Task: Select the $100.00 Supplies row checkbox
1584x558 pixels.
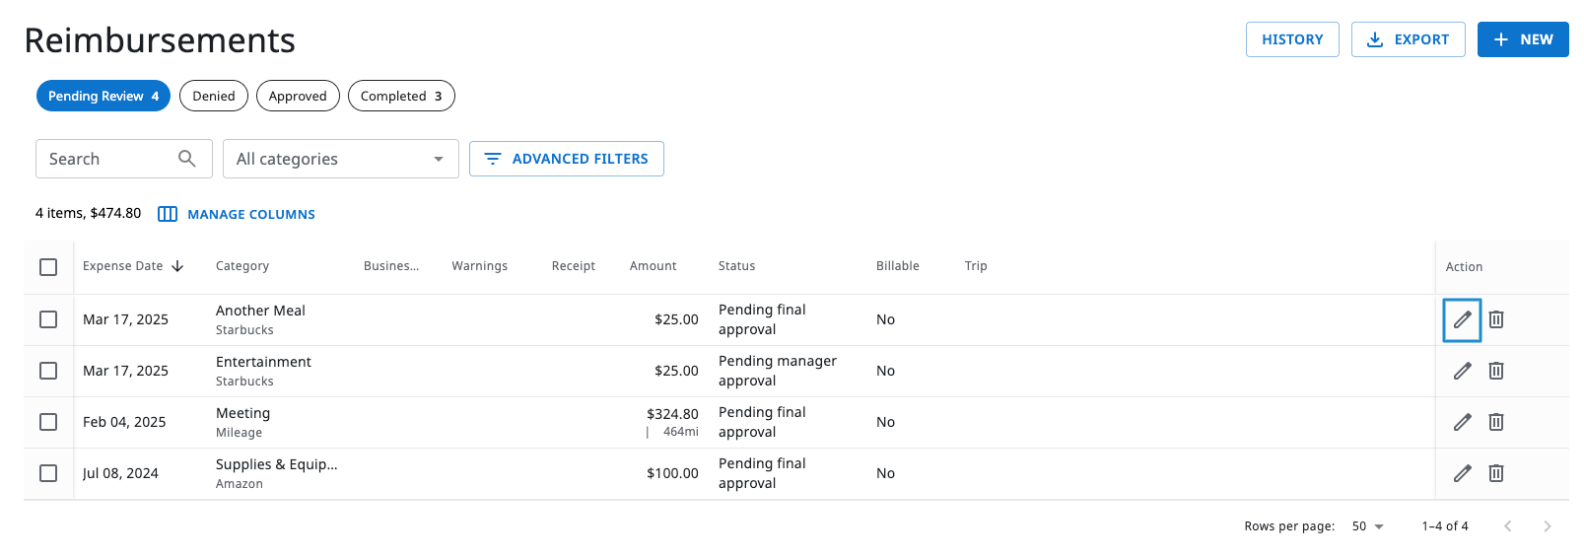Action: (48, 473)
